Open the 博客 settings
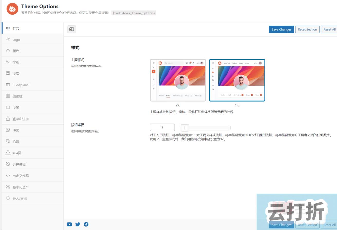 [x=33, y=130]
